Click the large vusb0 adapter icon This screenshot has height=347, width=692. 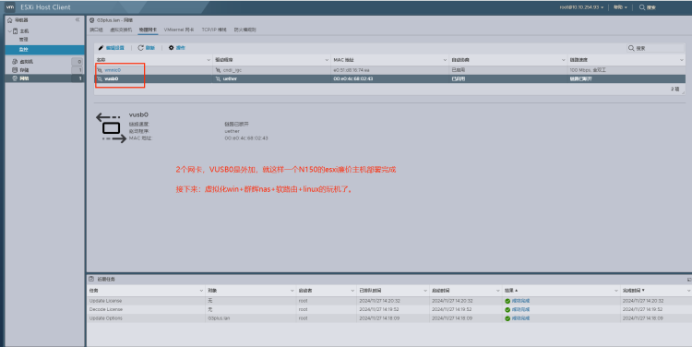coord(112,127)
